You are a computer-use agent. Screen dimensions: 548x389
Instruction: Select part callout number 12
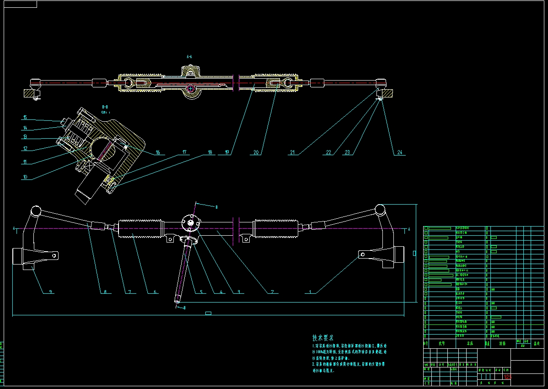tap(25, 149)
